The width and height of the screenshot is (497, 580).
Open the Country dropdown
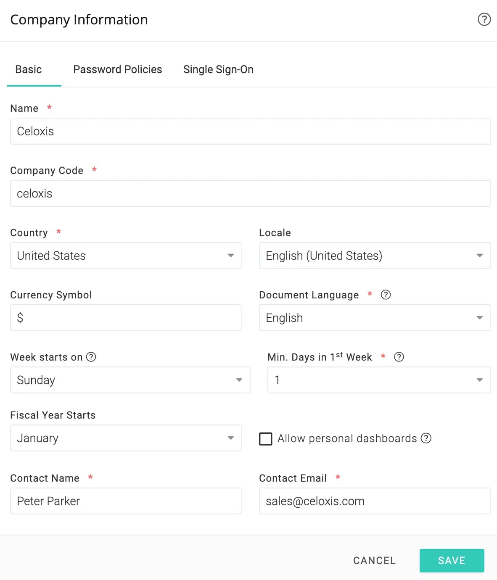click(x=126, y=256)
